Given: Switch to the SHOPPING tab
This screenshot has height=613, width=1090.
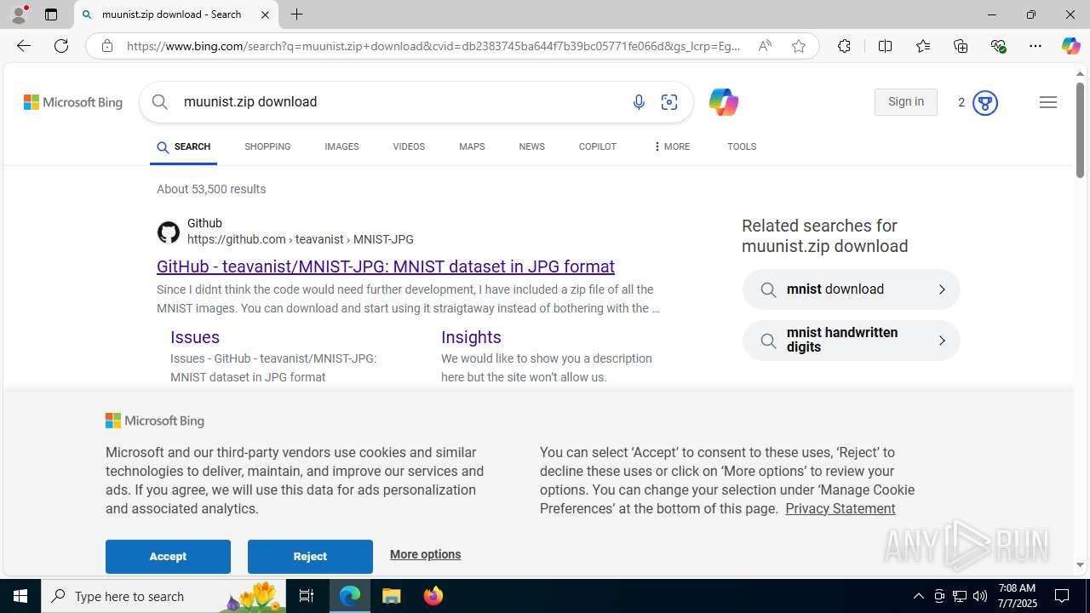Looking at the screenshot, I should pos(267,147).
